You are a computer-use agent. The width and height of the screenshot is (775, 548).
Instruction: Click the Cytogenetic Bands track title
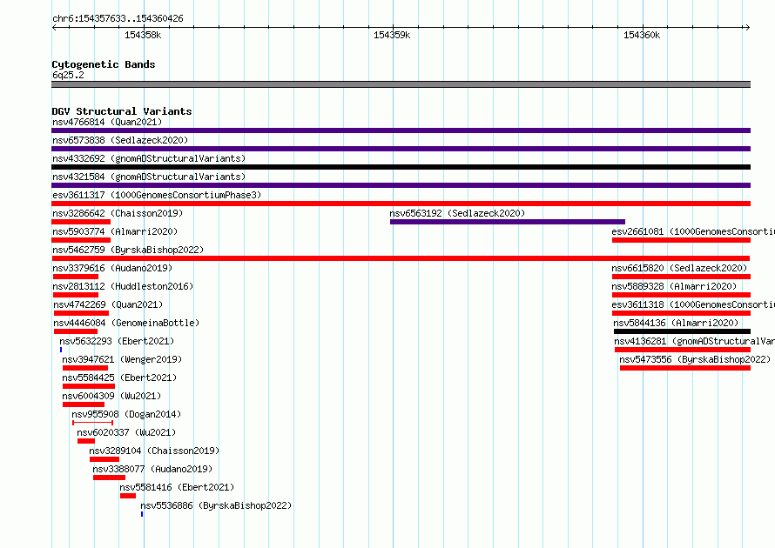click(104, 64)
